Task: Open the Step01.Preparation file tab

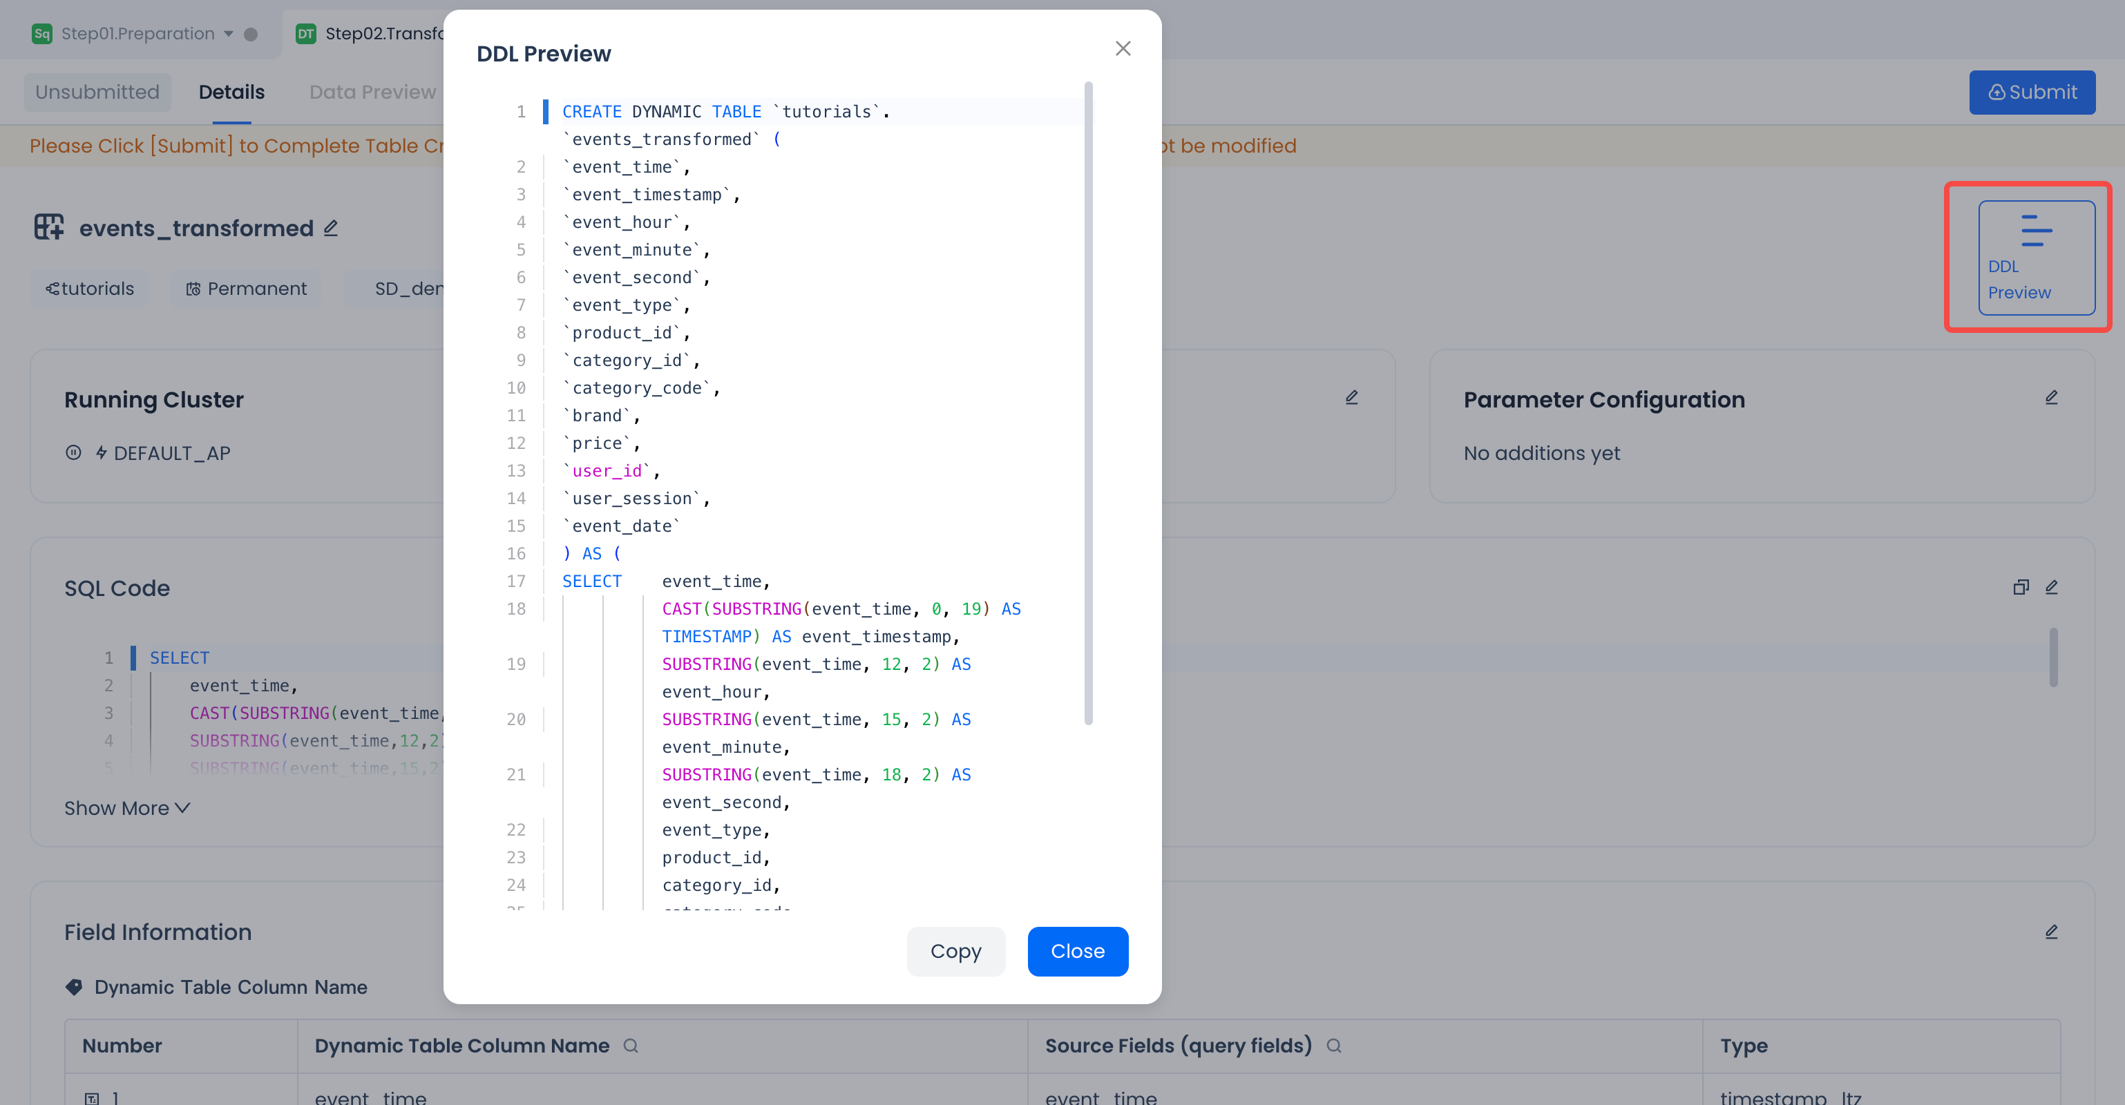Action: 137,34
